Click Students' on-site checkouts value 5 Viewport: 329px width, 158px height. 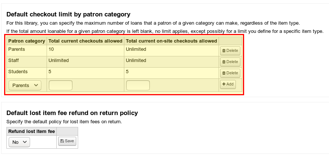127,72
